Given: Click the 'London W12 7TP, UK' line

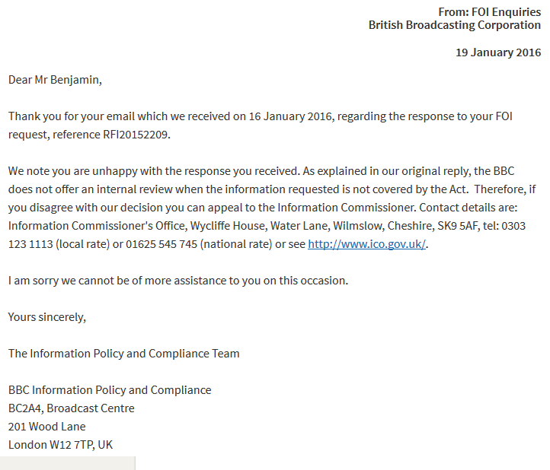Looking at the screenshot, I should 60,445.
